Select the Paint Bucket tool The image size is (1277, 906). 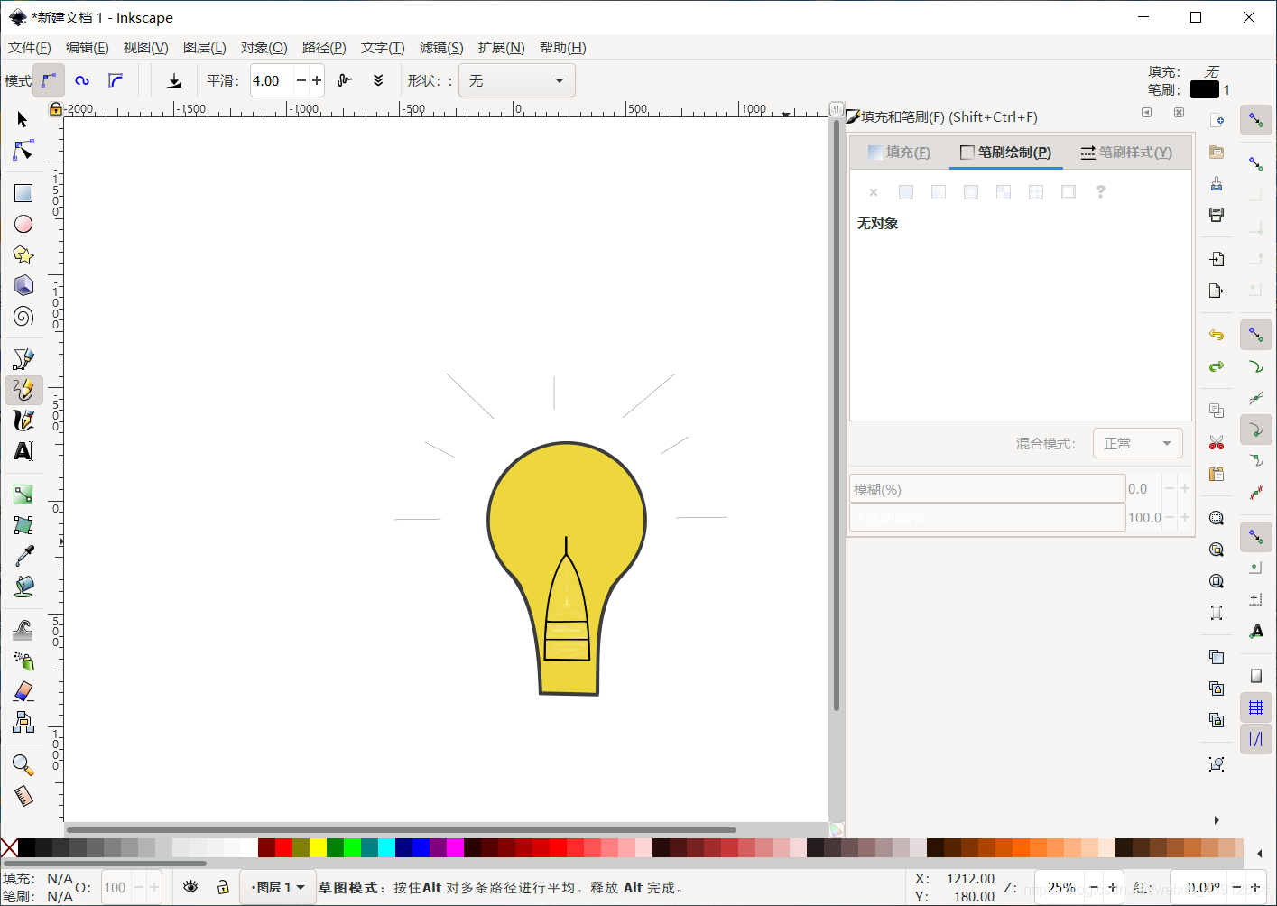(x=23, y=587)
